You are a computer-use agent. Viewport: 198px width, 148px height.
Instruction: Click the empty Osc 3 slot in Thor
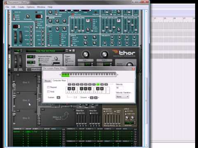(x=26, y=118)
